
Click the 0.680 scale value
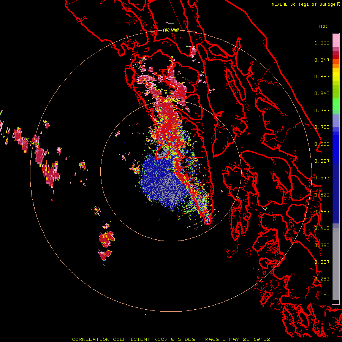pyautogui.click(x=322, y=144)
